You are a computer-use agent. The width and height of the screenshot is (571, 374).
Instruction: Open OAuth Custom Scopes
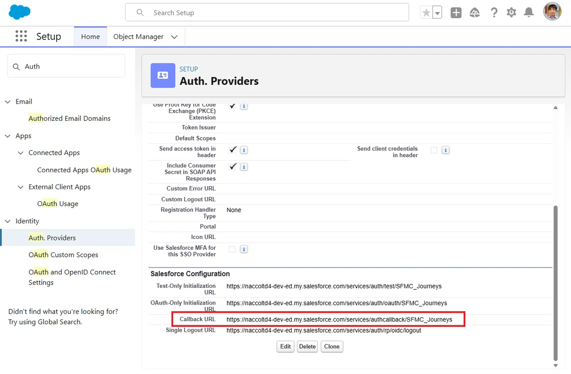(x=63, y=255)
